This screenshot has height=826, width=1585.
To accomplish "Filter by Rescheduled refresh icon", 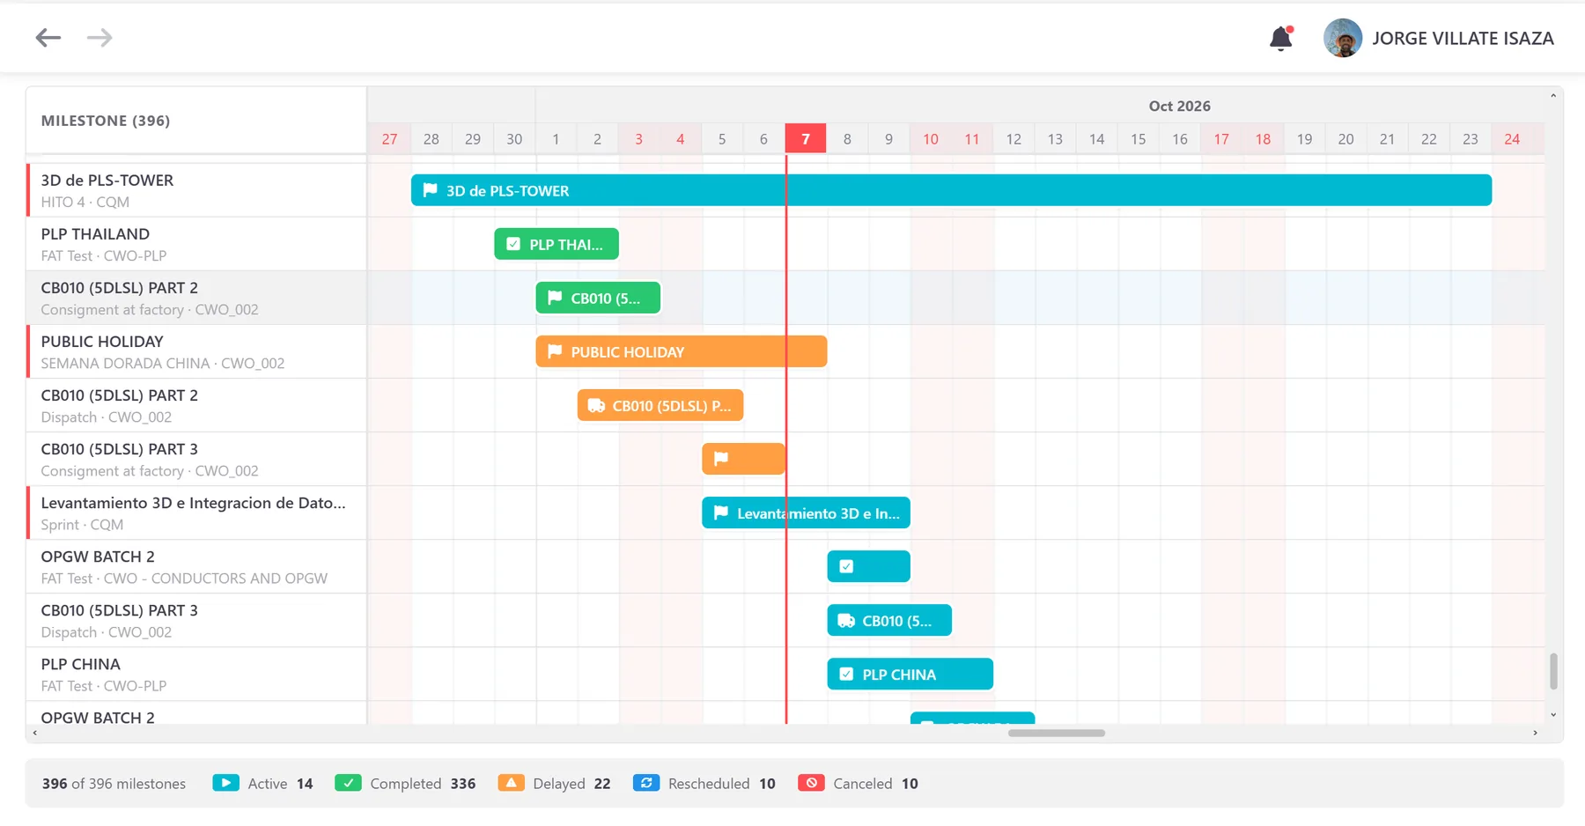I will [x=646, y=783].
